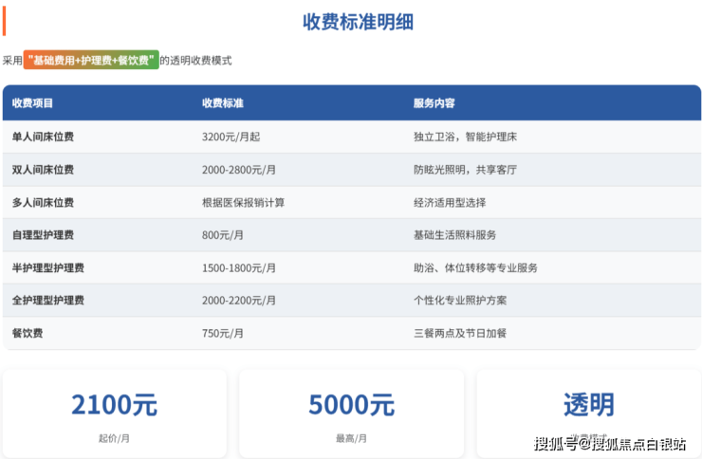The height and width of the screenshot is (459, 702).
Task: Click the 单人间床位费 row label
Action: 43,137
